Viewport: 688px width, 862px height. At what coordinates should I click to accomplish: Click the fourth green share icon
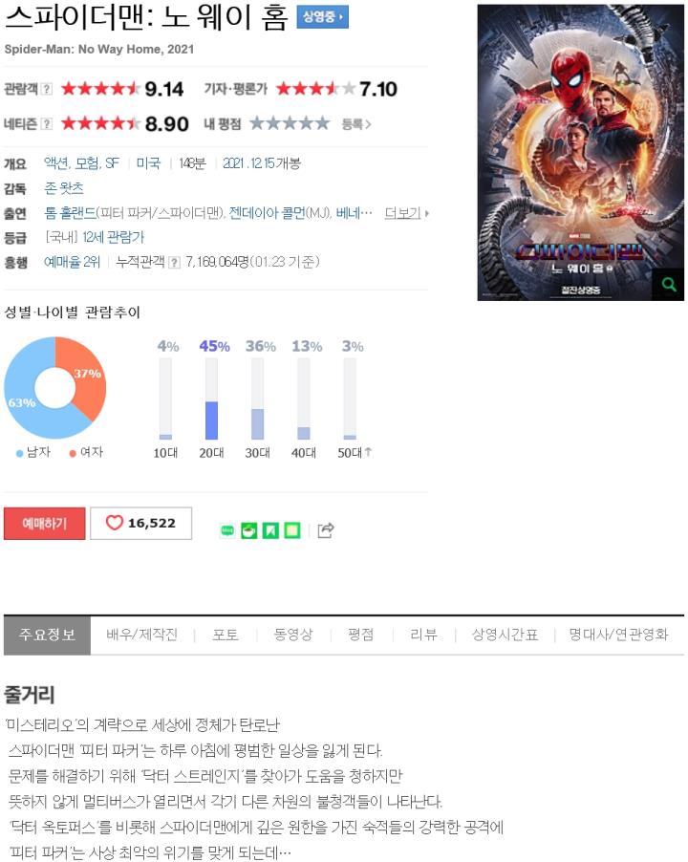pos(292,530)
